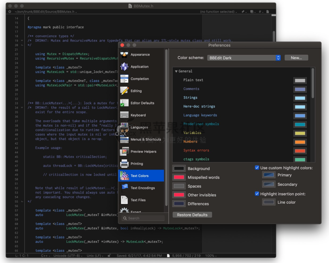Click the Other invisibles color swatch
Viewport: 329px width, 263px height.
179,195
